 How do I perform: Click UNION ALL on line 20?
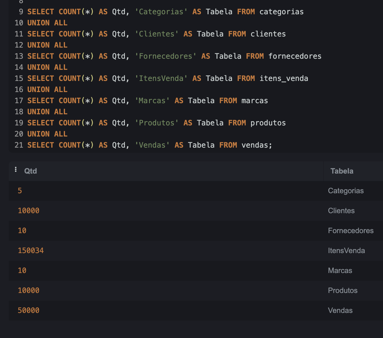(47, 134)
